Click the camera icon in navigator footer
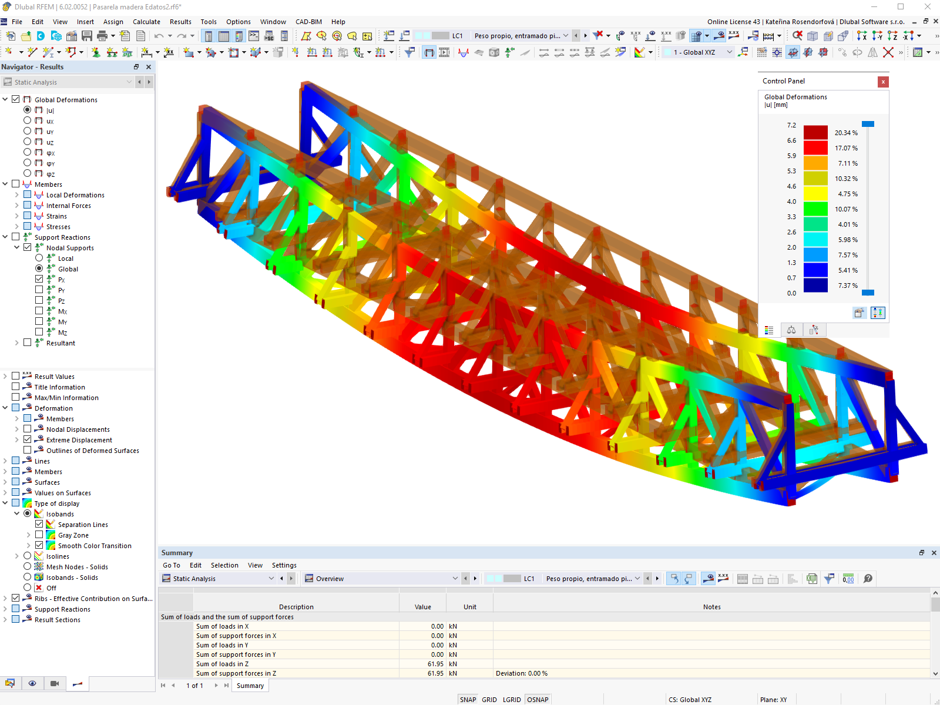The width and height of the screenshot is (940, 705). tap(55, 683)
